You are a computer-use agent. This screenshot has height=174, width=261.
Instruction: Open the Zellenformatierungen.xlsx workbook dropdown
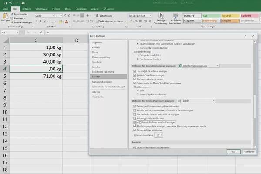pyautogui.click(x=217, y=65)
